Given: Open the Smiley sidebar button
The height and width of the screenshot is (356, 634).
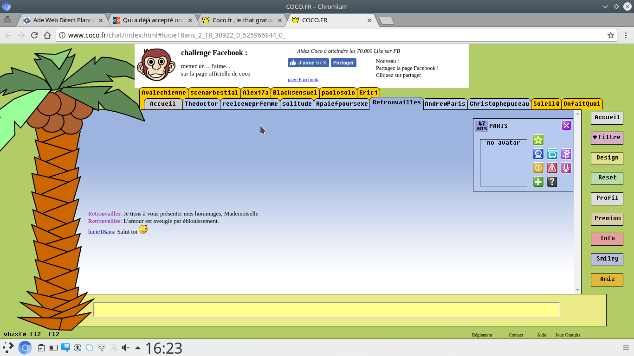Looking at the screenshot, I should click(607, 259).
